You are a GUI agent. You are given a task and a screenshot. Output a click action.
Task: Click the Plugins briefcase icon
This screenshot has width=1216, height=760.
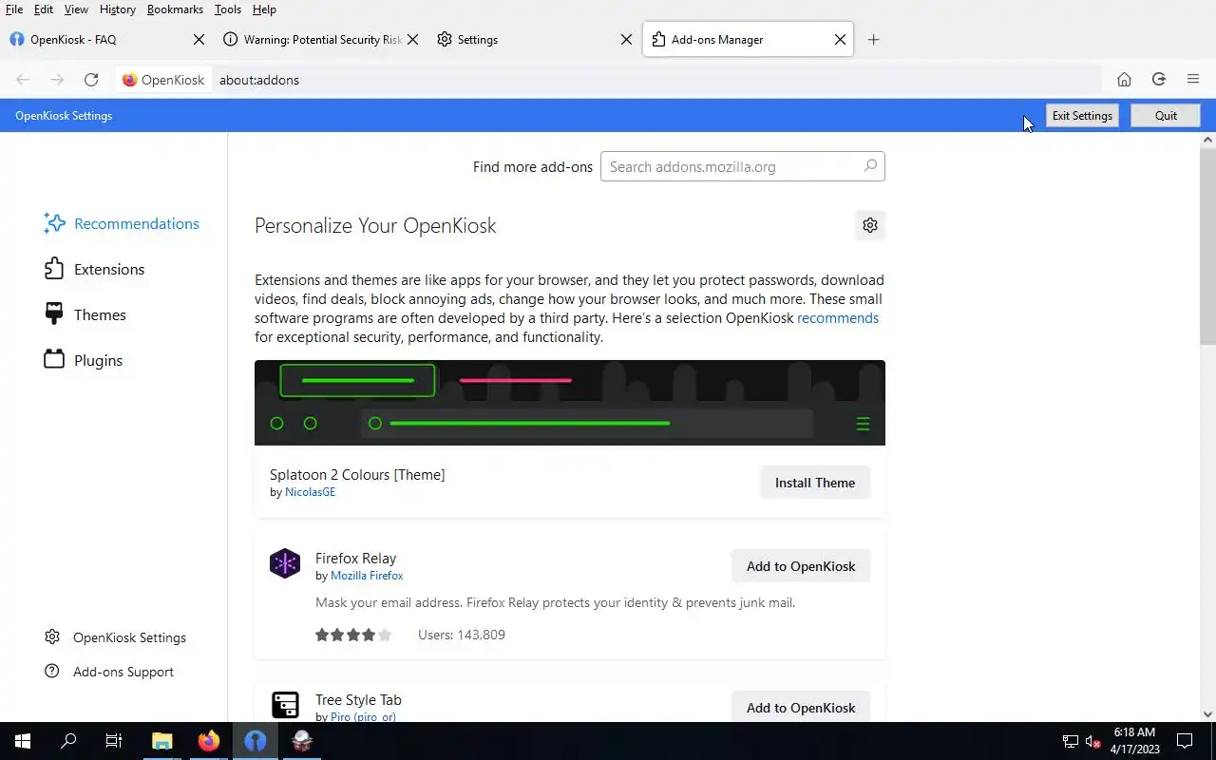click(54, 360)
